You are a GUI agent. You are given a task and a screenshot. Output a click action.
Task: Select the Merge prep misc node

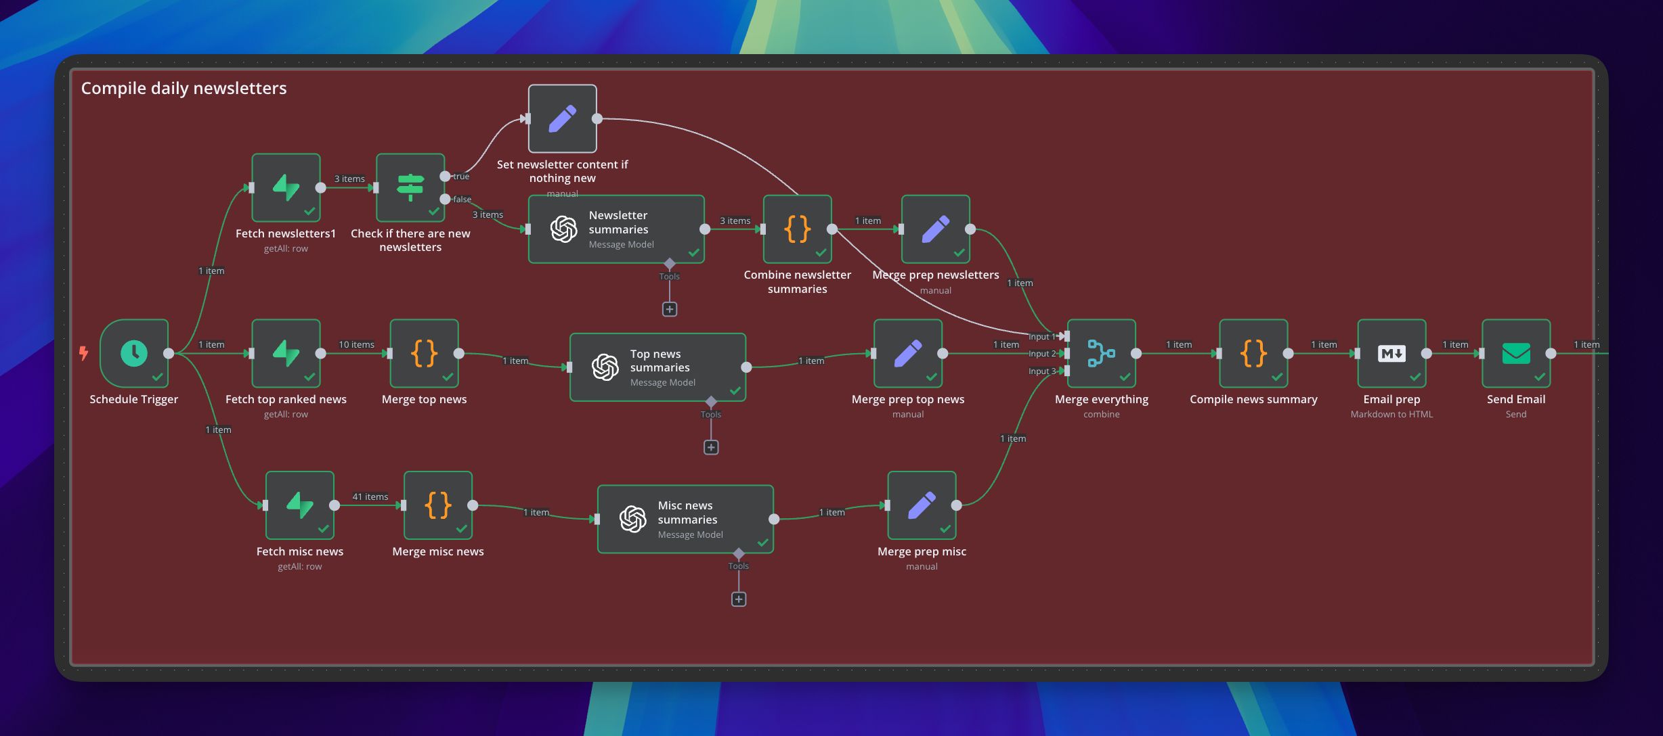point(922,505)
